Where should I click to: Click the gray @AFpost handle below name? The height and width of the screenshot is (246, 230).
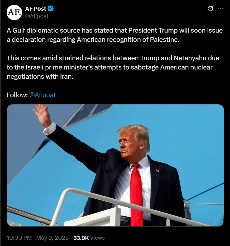37,16
